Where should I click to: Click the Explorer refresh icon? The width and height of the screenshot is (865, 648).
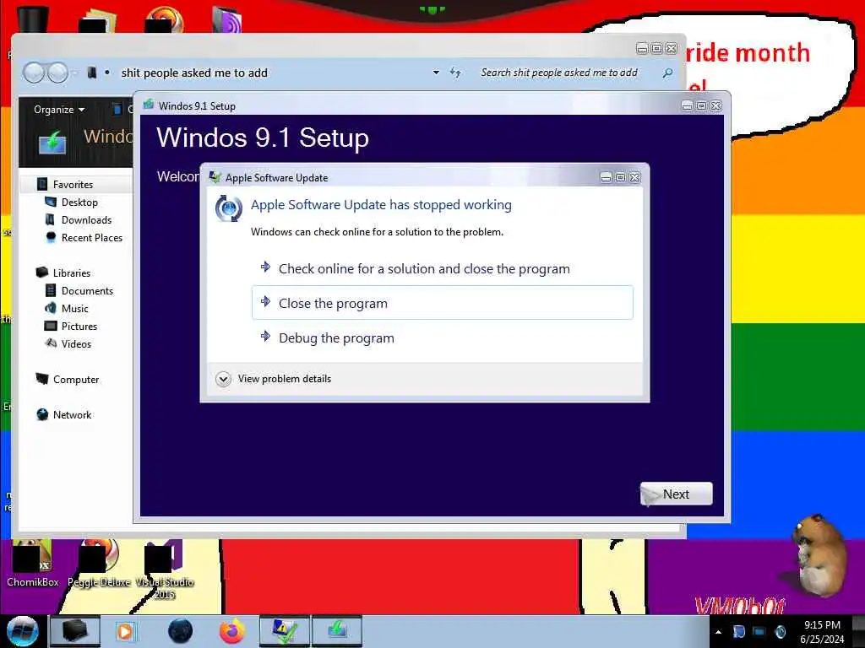[455, 73]
